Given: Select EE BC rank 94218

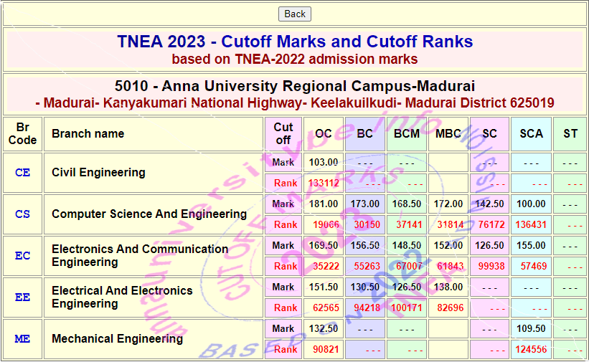Looking at the screenshot, I should [x=367, y=308].
